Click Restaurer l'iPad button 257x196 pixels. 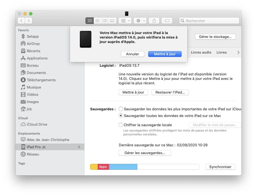(170, 92)
